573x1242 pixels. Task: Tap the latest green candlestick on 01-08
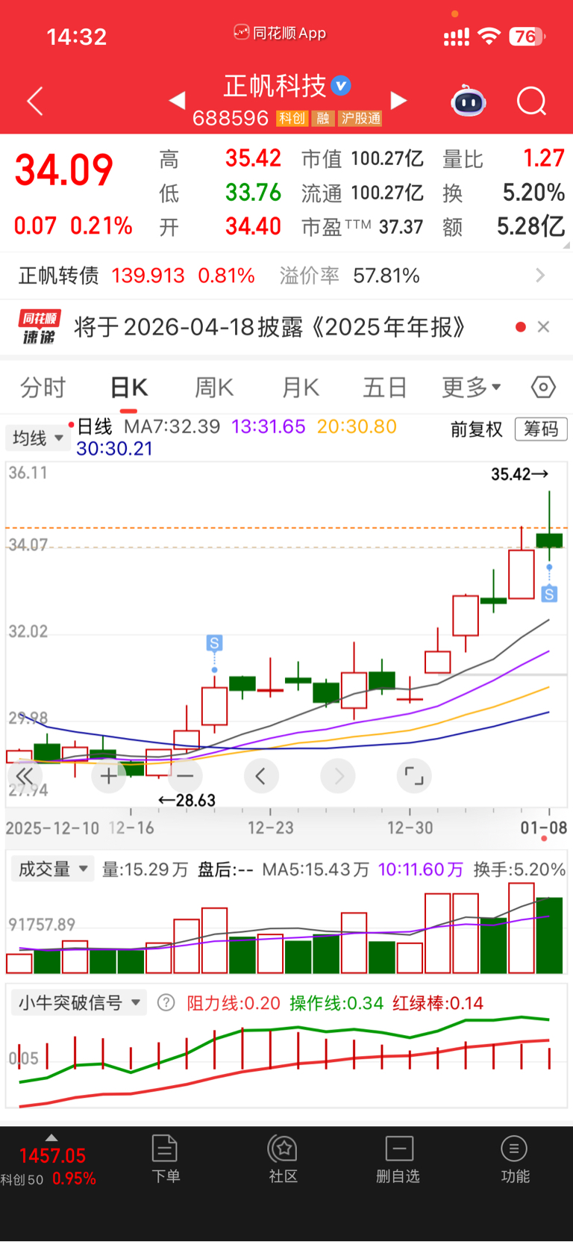point(550,540)
